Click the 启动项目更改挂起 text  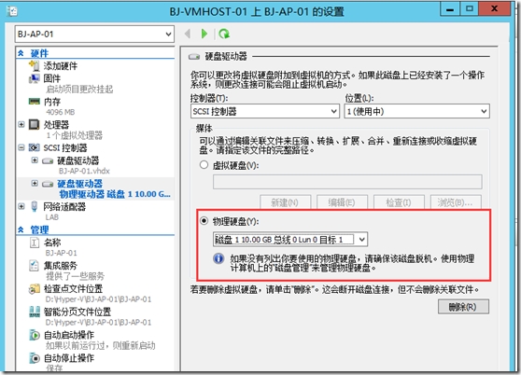point(79,90)
